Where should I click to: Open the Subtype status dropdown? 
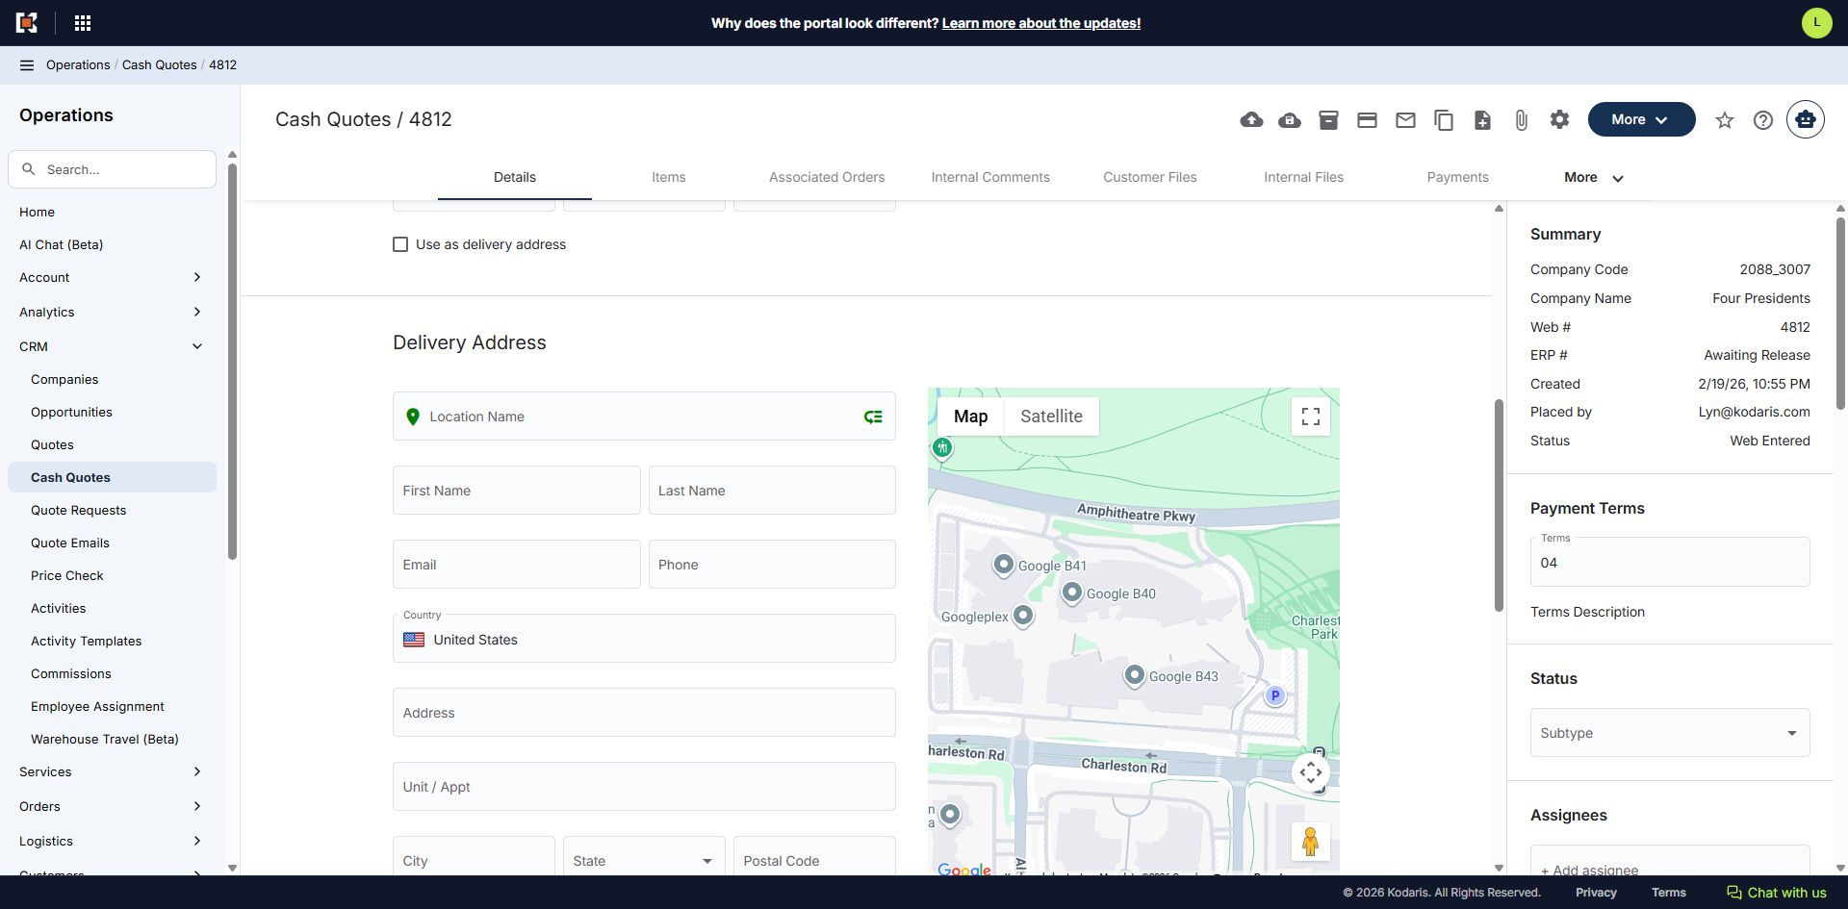[1670, 733]
